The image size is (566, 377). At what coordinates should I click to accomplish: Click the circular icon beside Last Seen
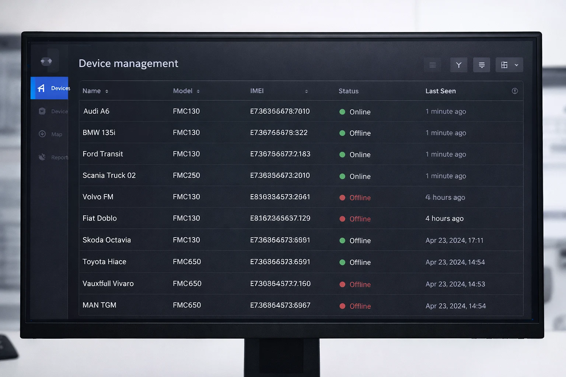point(515,91)
